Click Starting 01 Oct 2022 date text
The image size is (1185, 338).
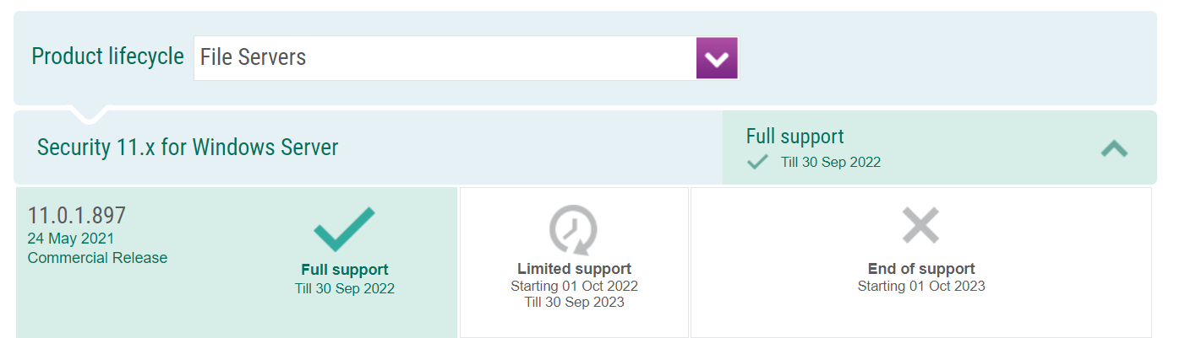(x=574, y=286)
